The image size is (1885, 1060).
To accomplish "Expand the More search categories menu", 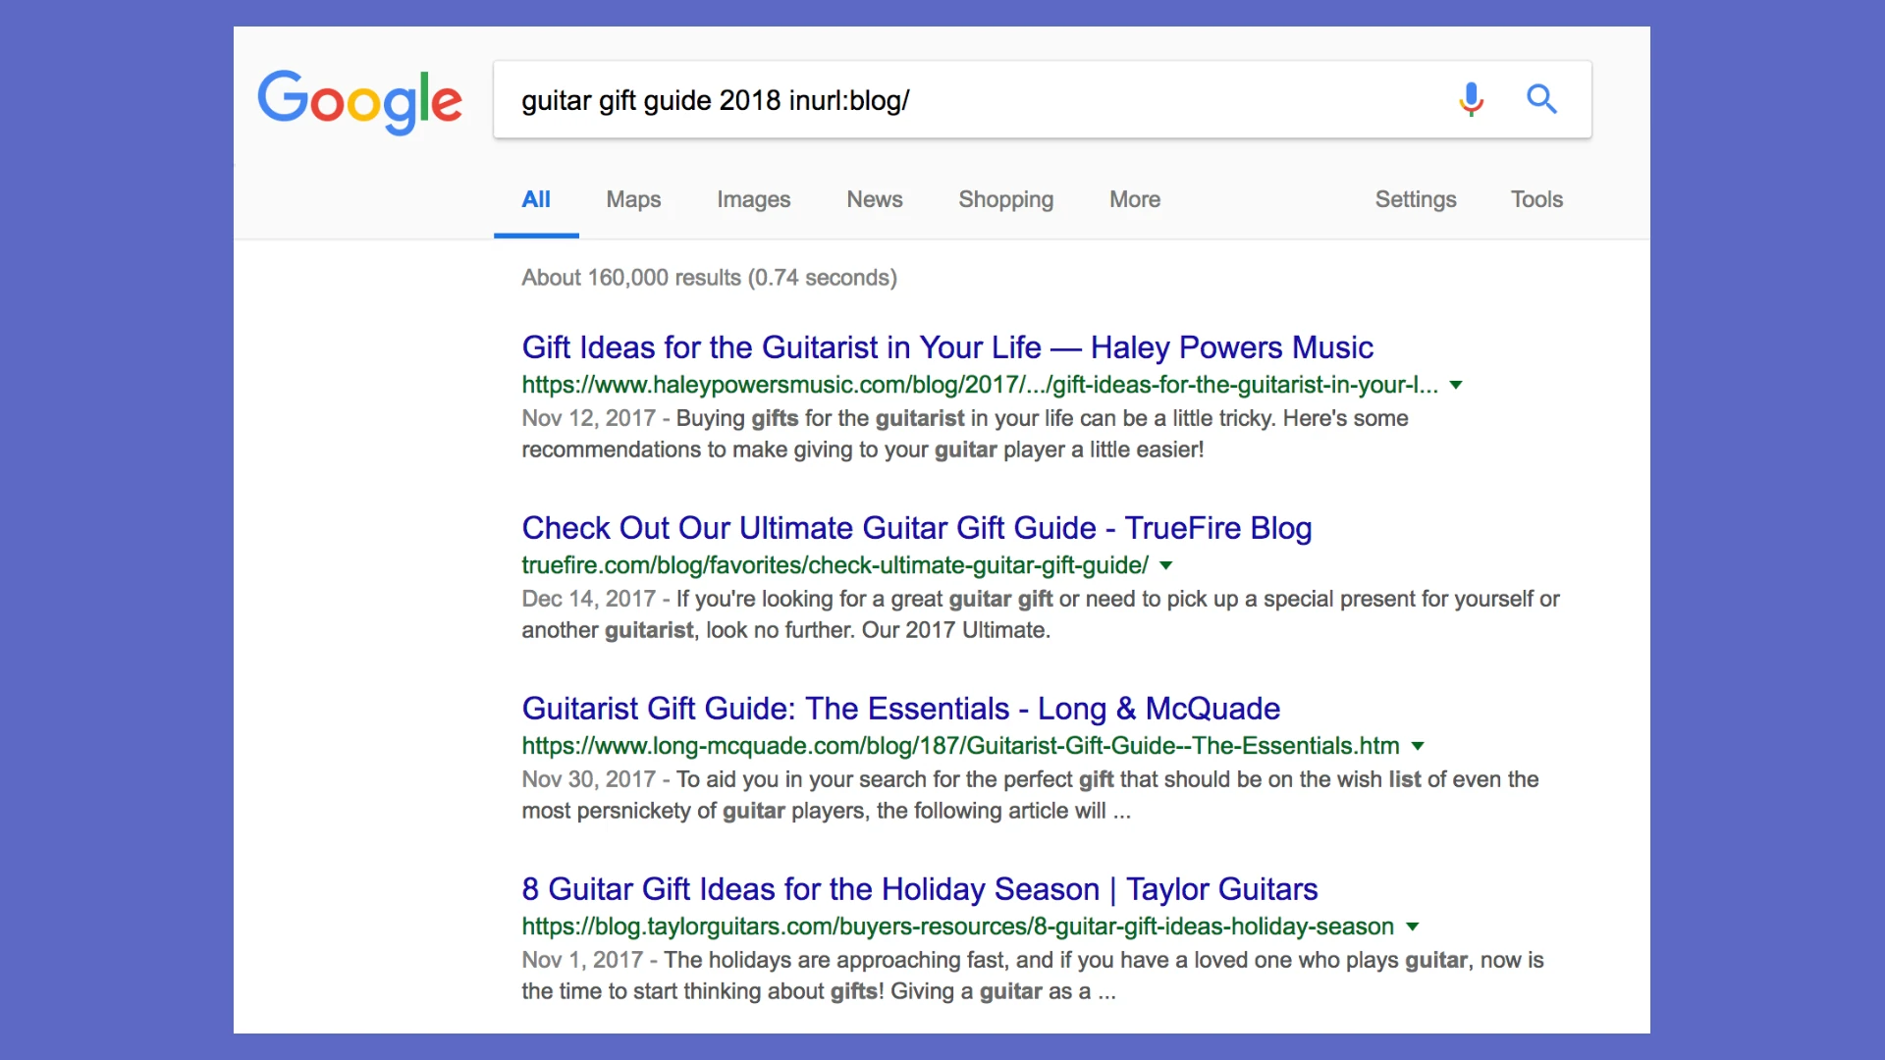I will [x=1134, y=199].
